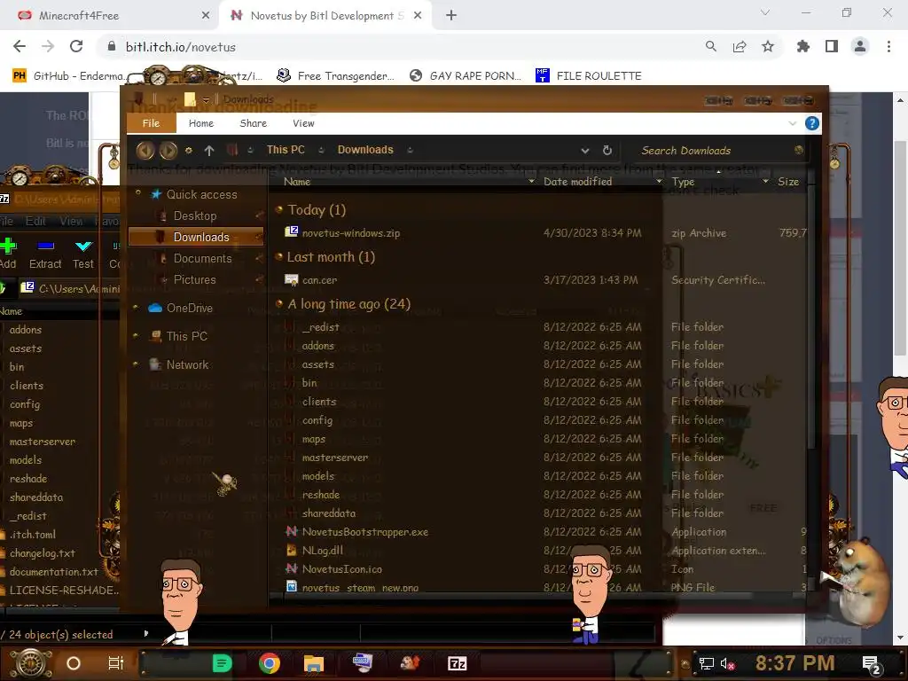Open File Explorer taskbar icon

click(314, 663)
